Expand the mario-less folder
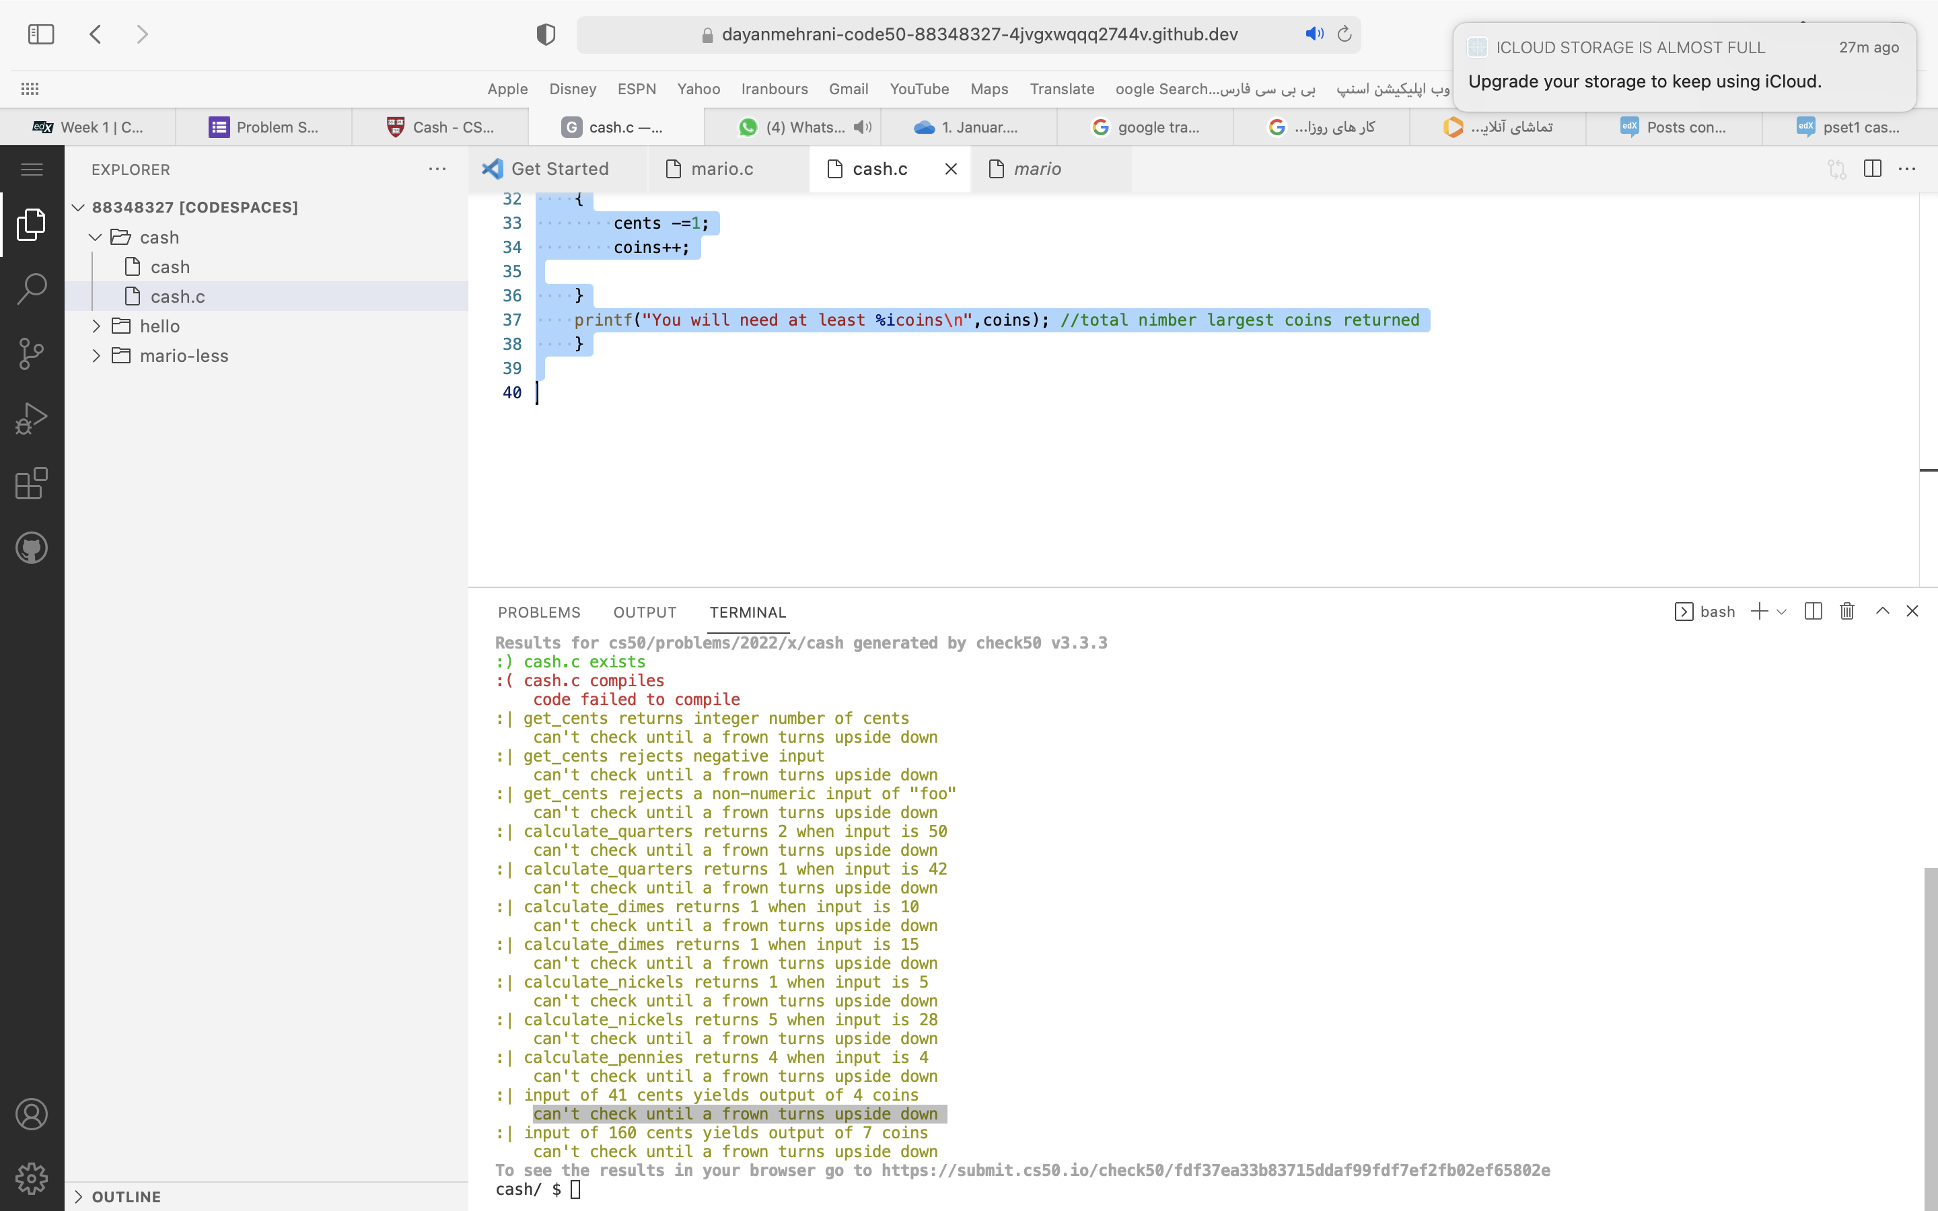 [96, 356]
